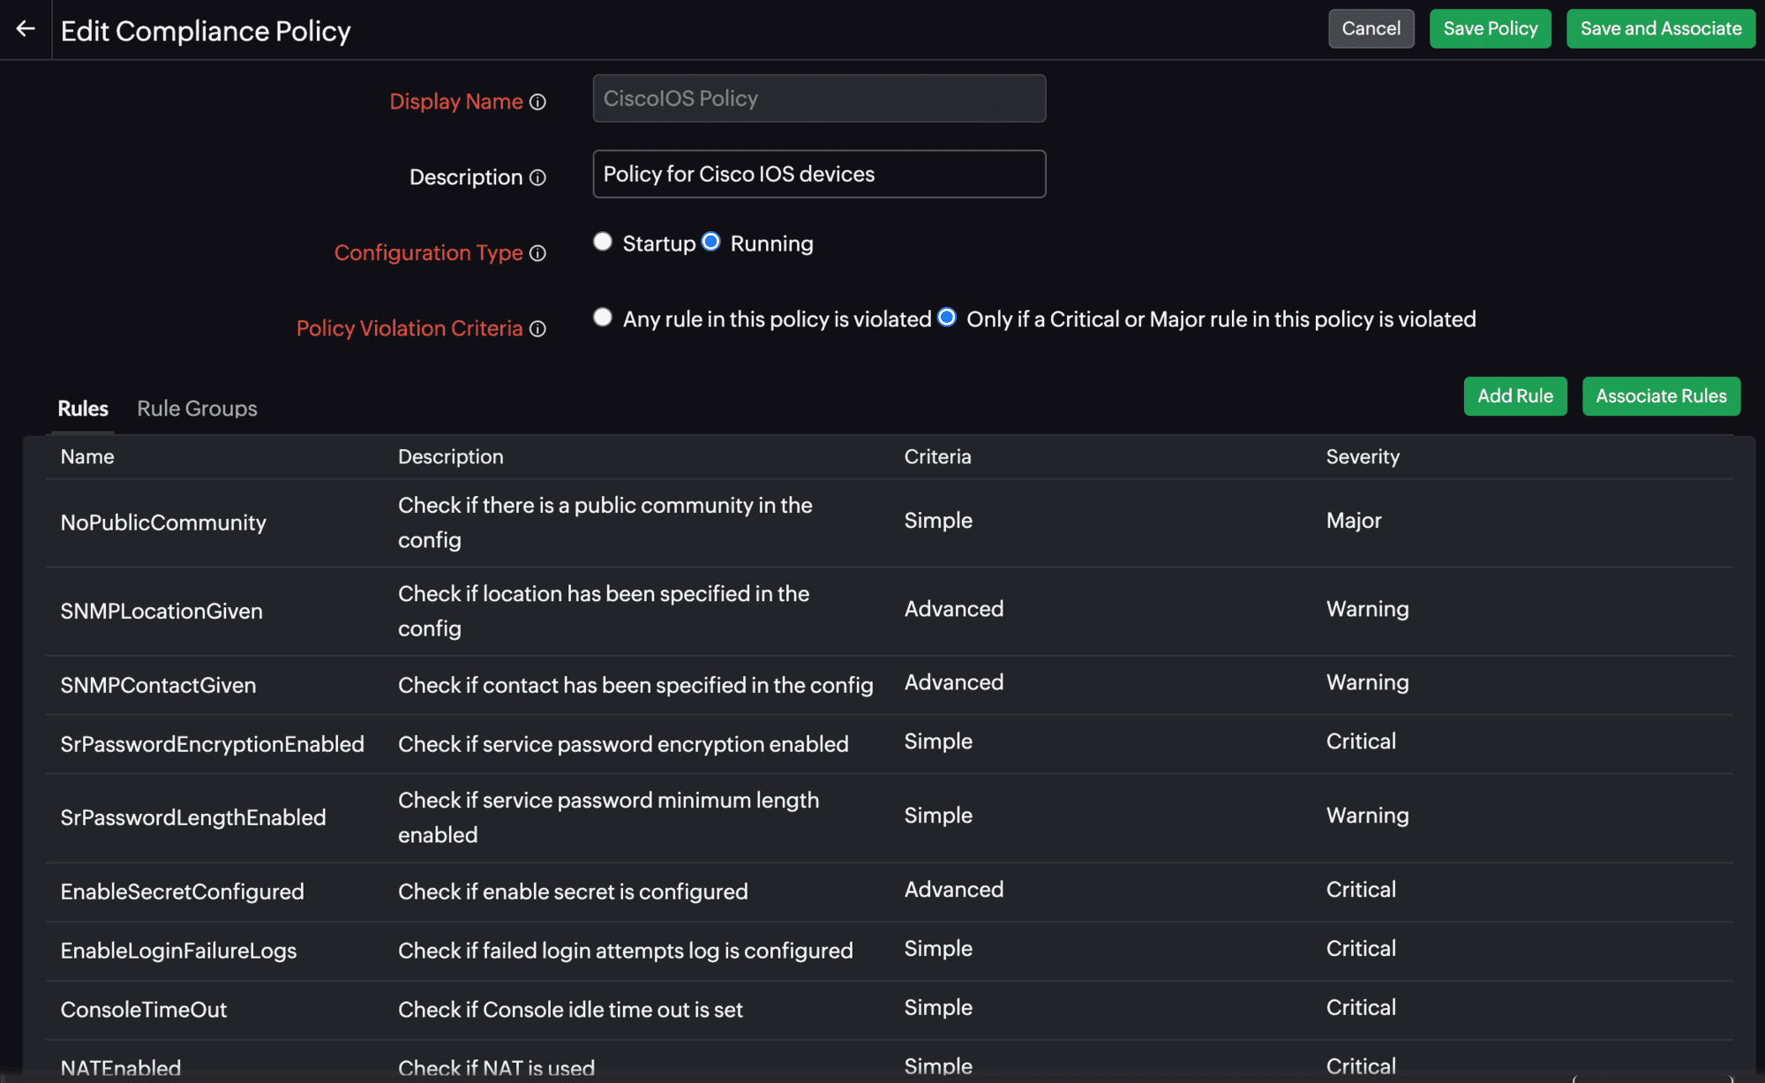Click Configuration Type info icon
This screenshot has height=1083, width=1765.
(x=537, y=254)
